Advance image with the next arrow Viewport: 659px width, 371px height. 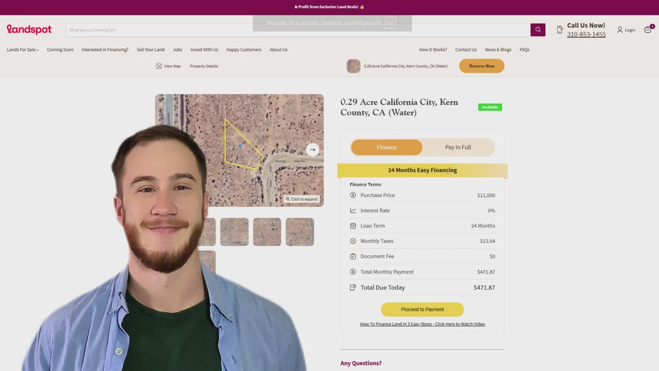312,149
